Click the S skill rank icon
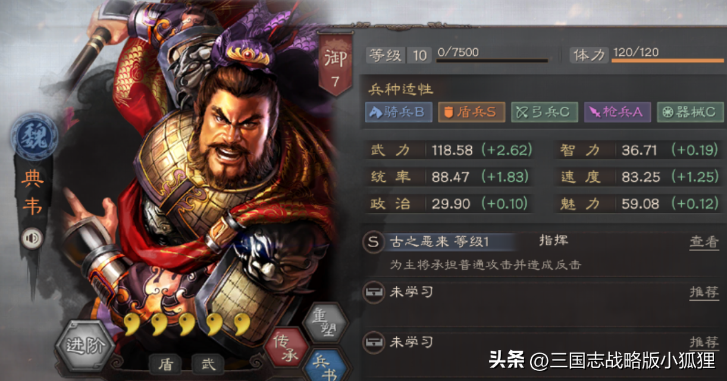The image size is (727, 381). pos(372,242)
